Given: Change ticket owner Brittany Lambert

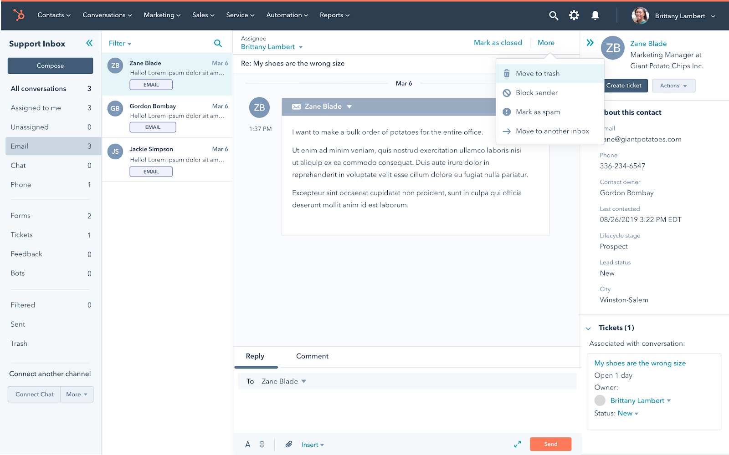Looking at the screenshot, I should pyautogui.click(x=641, y=400).
